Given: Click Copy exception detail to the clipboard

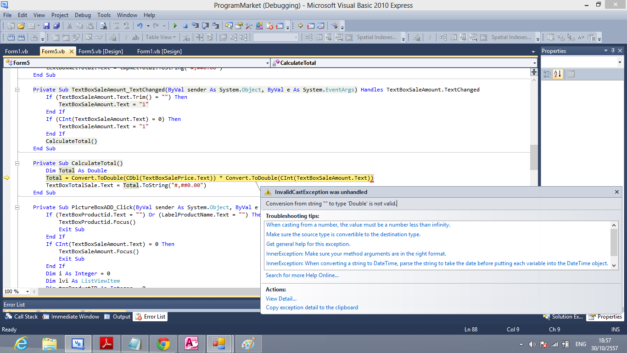Looking at the screenshot, I should [312, 307].
